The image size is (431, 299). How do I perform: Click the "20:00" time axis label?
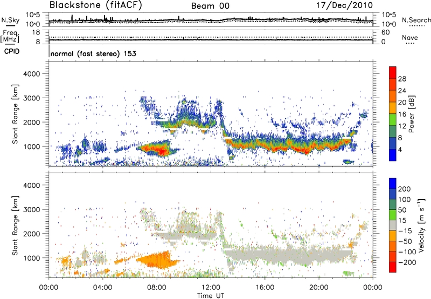(319, 288)
